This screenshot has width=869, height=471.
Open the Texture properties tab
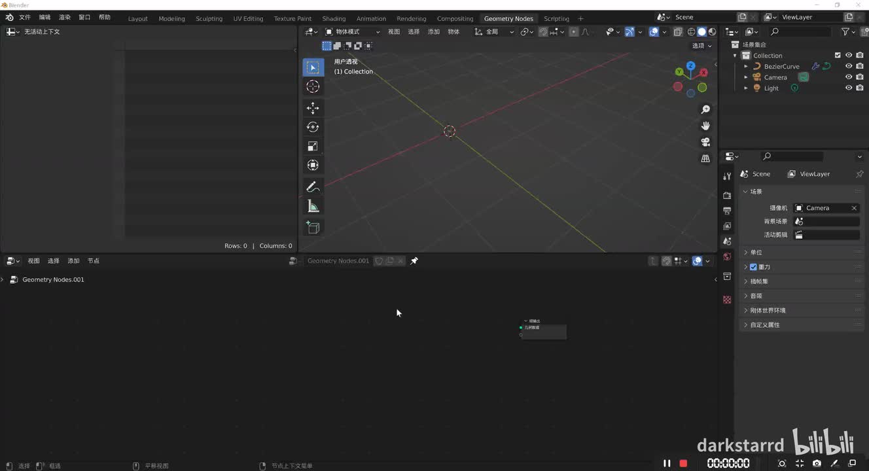click(x=727, y=300)
